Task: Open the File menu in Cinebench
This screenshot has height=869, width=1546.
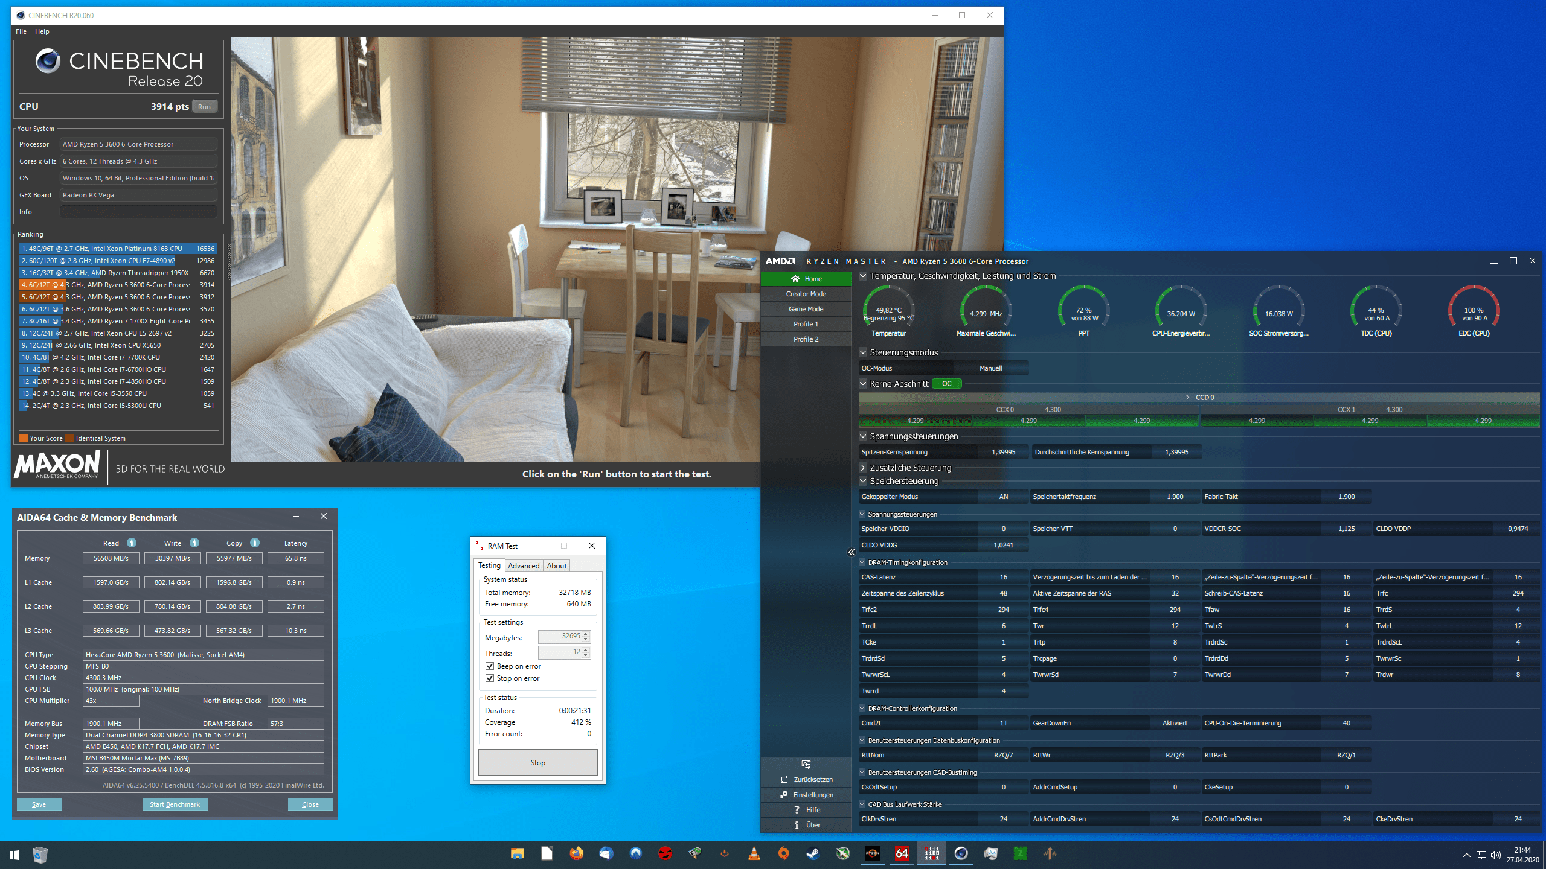Action: coord(21,31)
